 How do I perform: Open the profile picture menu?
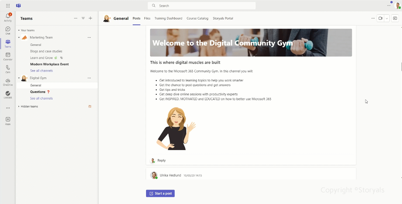click(398, 6)
